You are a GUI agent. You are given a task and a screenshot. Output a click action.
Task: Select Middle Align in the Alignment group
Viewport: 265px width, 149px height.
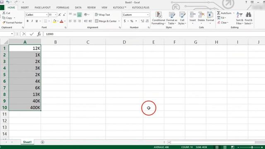pyautogui.click(x=75, y=14)
